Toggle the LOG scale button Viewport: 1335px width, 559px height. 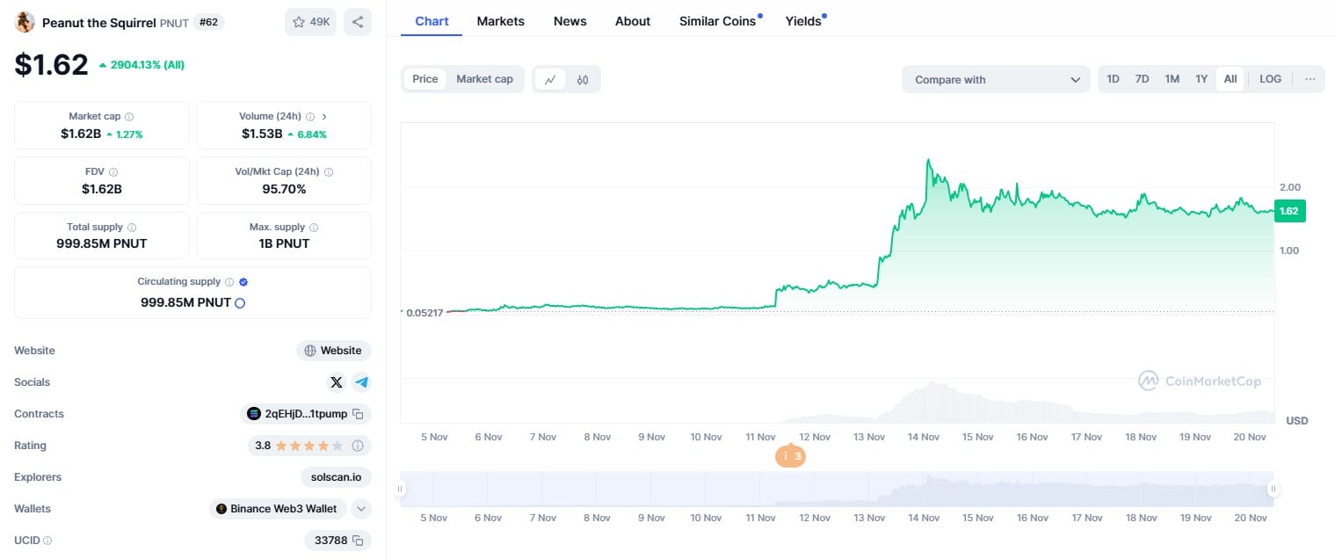(1270, 79)
